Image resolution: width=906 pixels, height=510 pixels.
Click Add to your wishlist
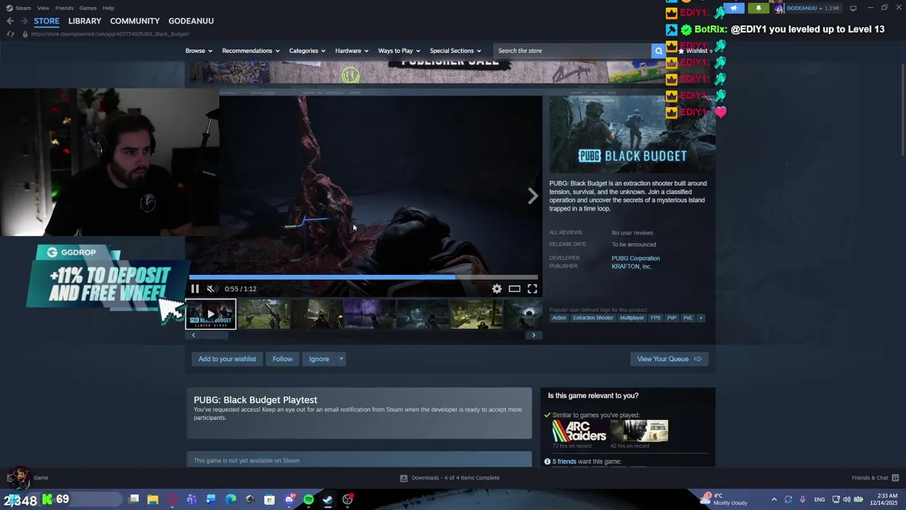227,358
